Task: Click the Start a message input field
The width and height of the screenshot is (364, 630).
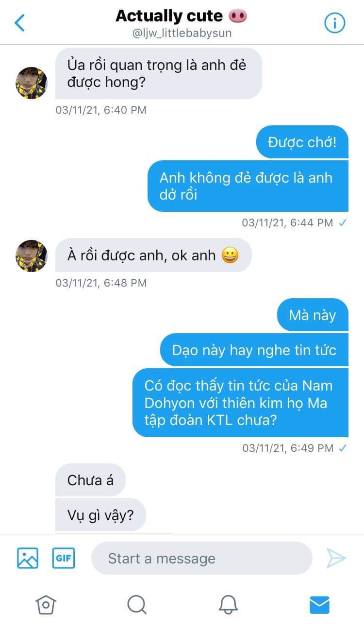Action: (x=201, y=558)
